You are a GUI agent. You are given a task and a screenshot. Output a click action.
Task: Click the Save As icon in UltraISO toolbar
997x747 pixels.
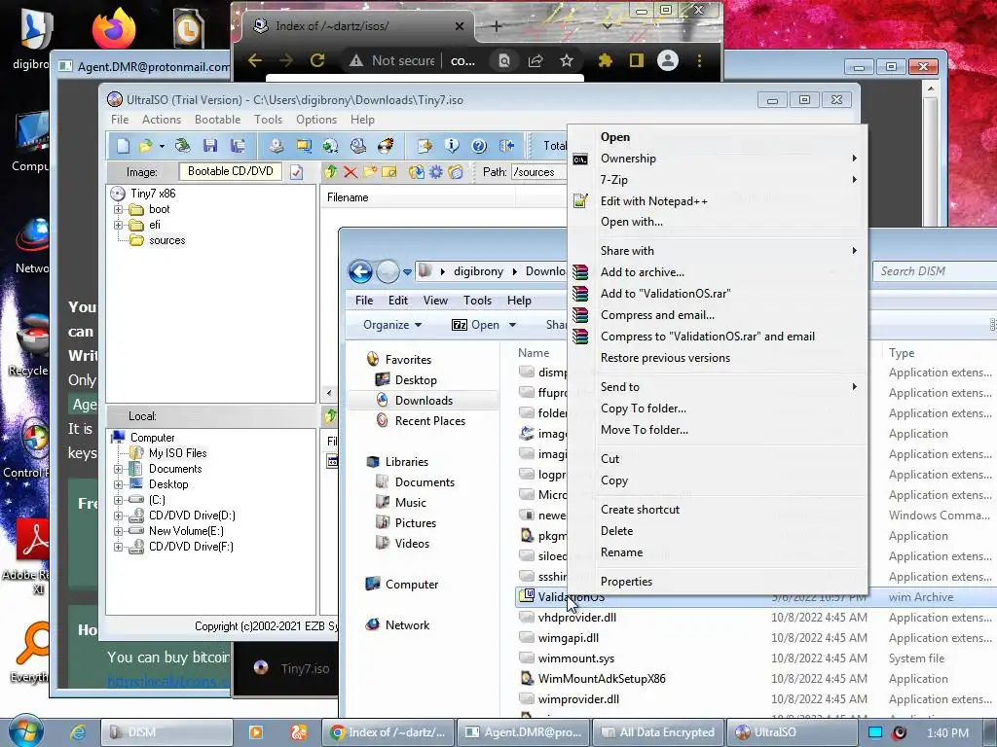238,146
